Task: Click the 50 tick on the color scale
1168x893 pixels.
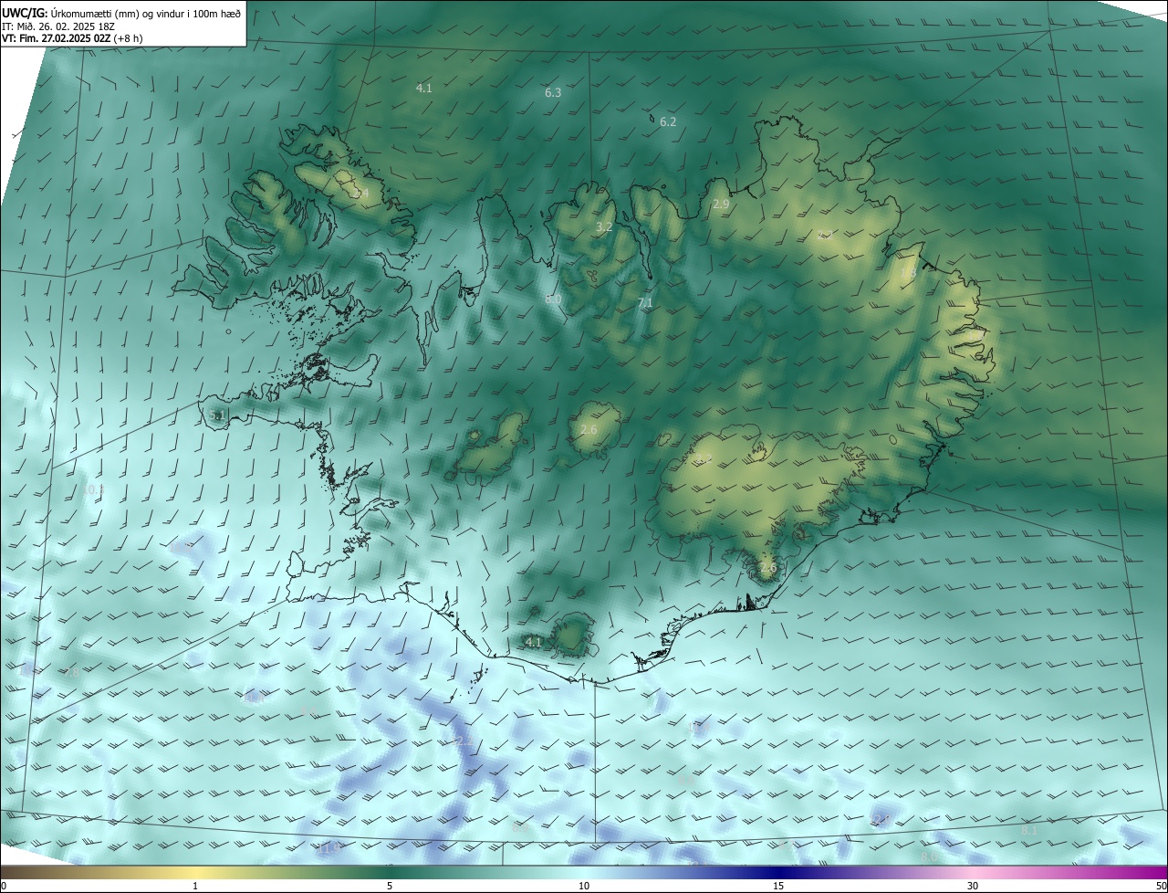Action: pos(1161,887)
